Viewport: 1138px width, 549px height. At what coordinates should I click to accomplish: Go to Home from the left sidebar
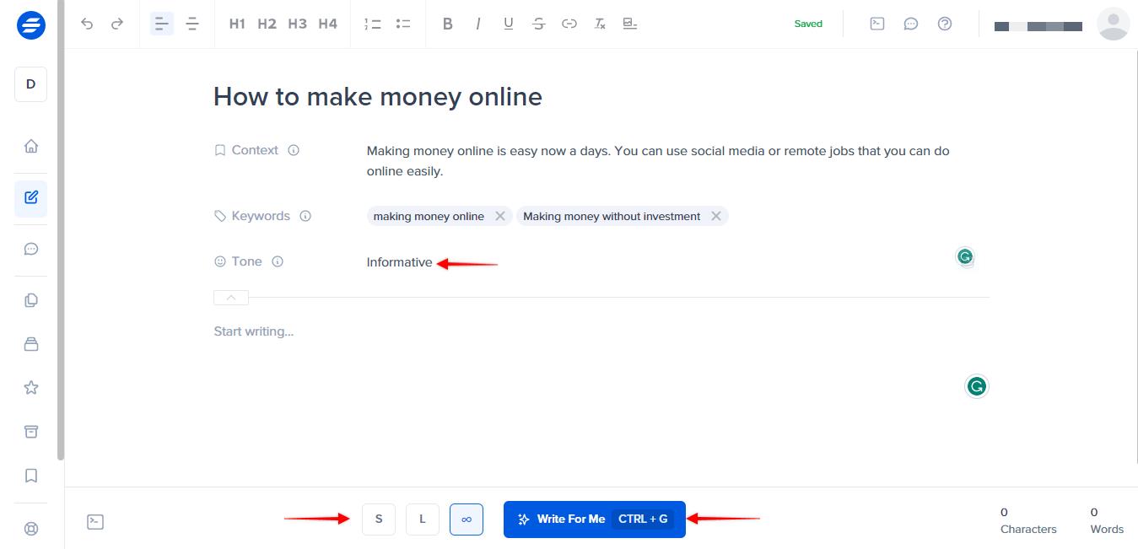30,145
